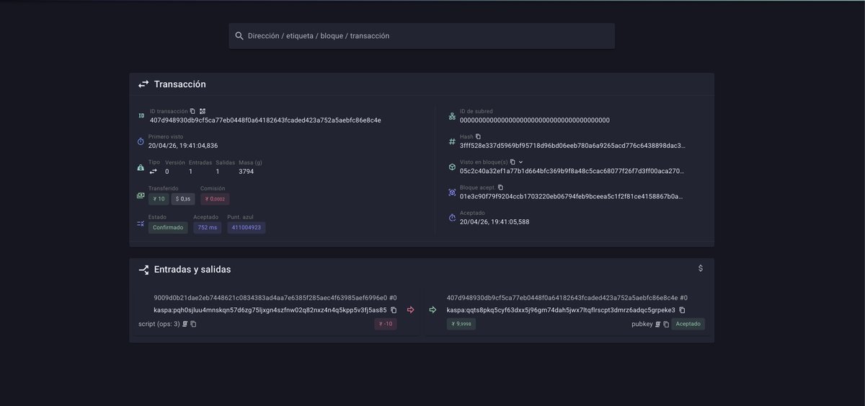Click the magnifier icon in the search bar
Viewport: 865px width, 406px height.
click(x=239, y=36)
